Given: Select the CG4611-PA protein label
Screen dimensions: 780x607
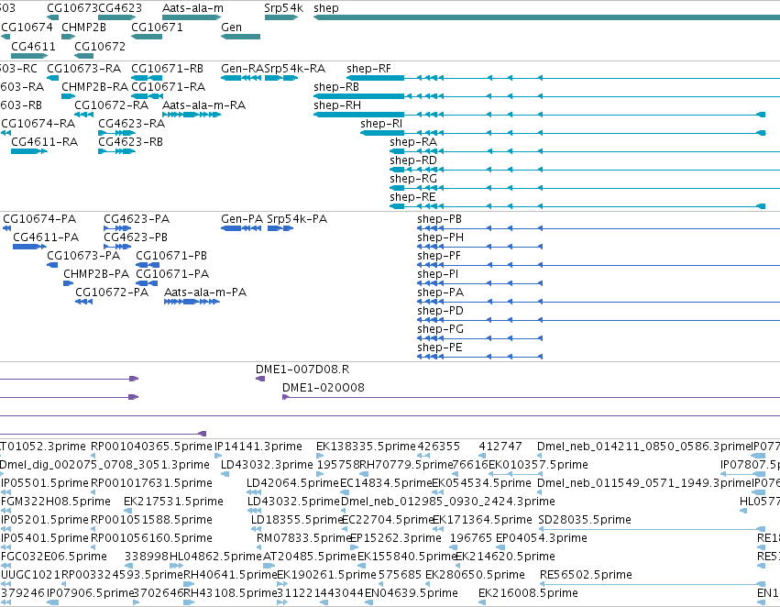Looking at the screenshot, I should [46, 237].
